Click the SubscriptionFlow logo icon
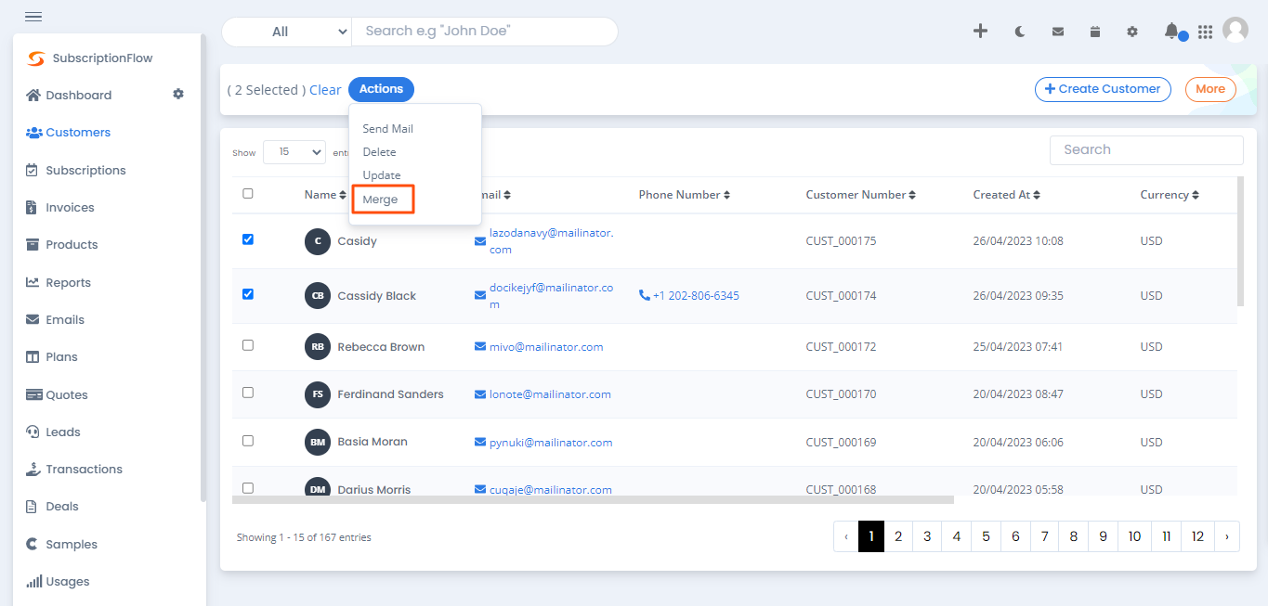Viewport: 1268px width, 606px height. click(x=34, y=58)
